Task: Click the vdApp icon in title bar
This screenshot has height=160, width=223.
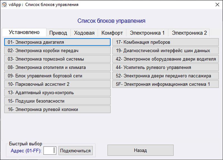Action: (x=4, y=4)
